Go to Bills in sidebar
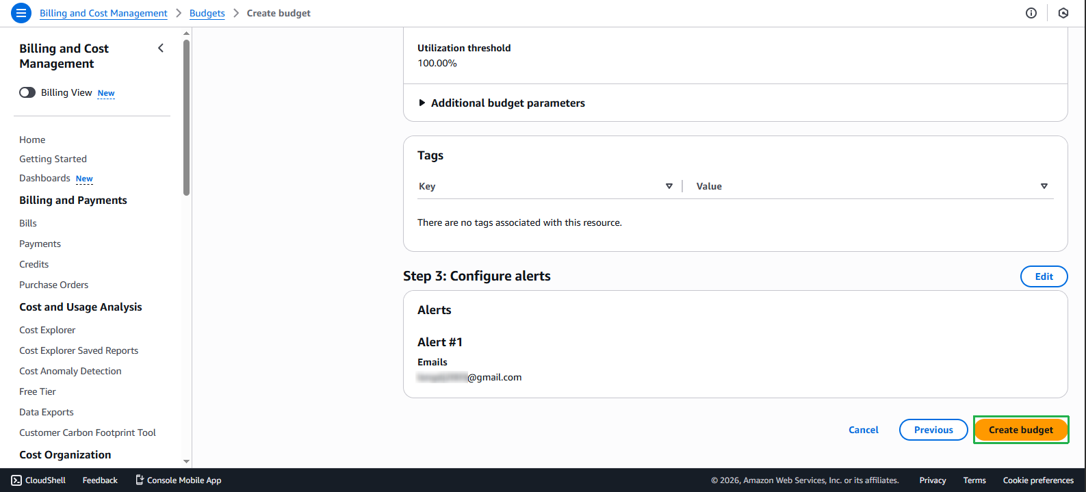Image resolution: width=1086 pixels, height=492 pixels. click(x=28, y=223)
